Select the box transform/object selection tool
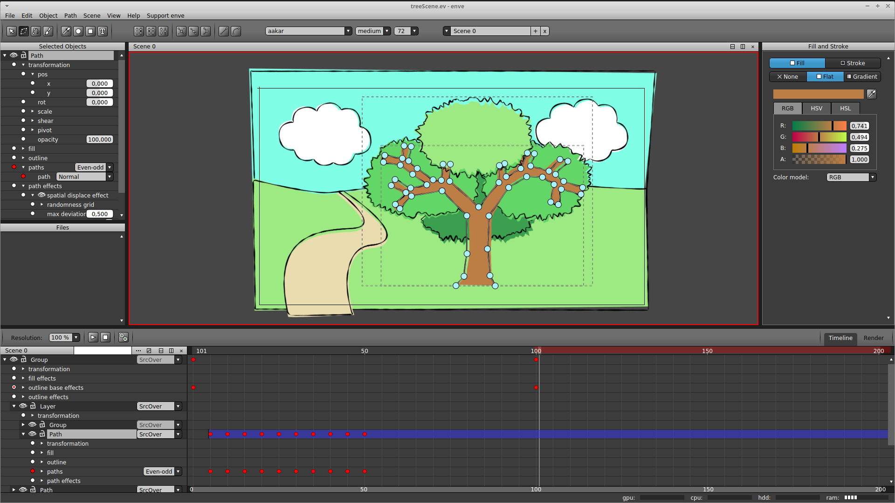This screenshot has width=895, height=503. coord(11,31)
